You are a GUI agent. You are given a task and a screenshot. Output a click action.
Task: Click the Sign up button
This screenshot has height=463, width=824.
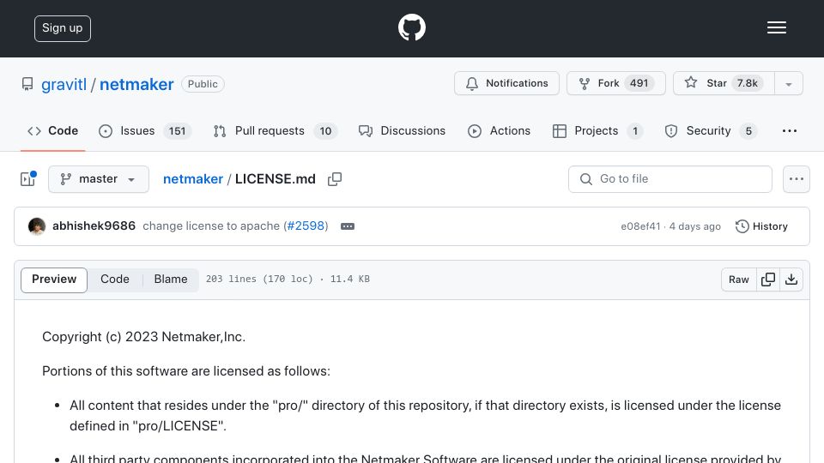(63, 28)
